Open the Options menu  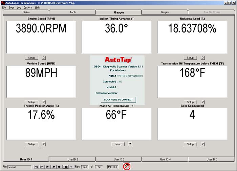pos(28,7)
